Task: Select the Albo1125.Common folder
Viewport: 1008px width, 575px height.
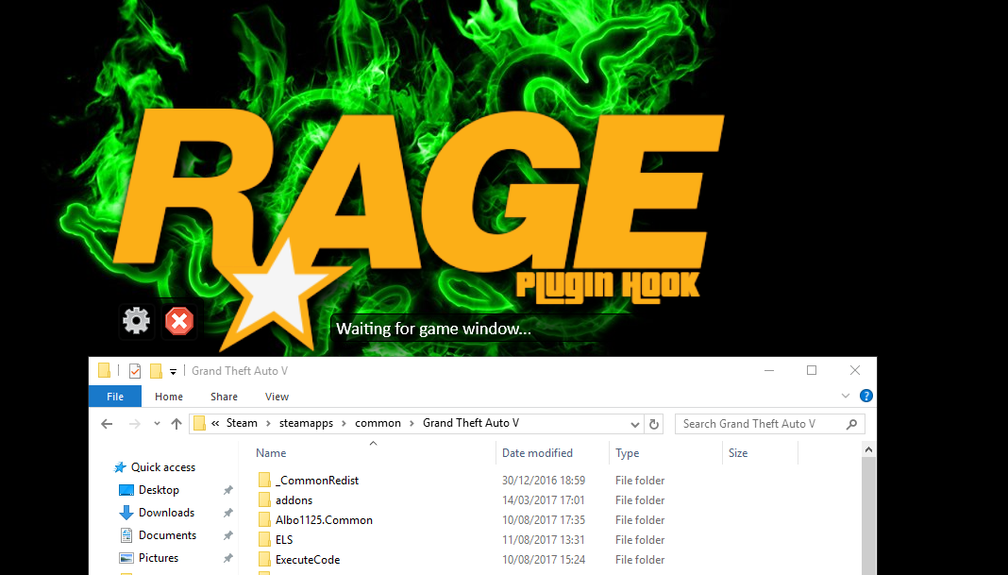Action: 324,520
